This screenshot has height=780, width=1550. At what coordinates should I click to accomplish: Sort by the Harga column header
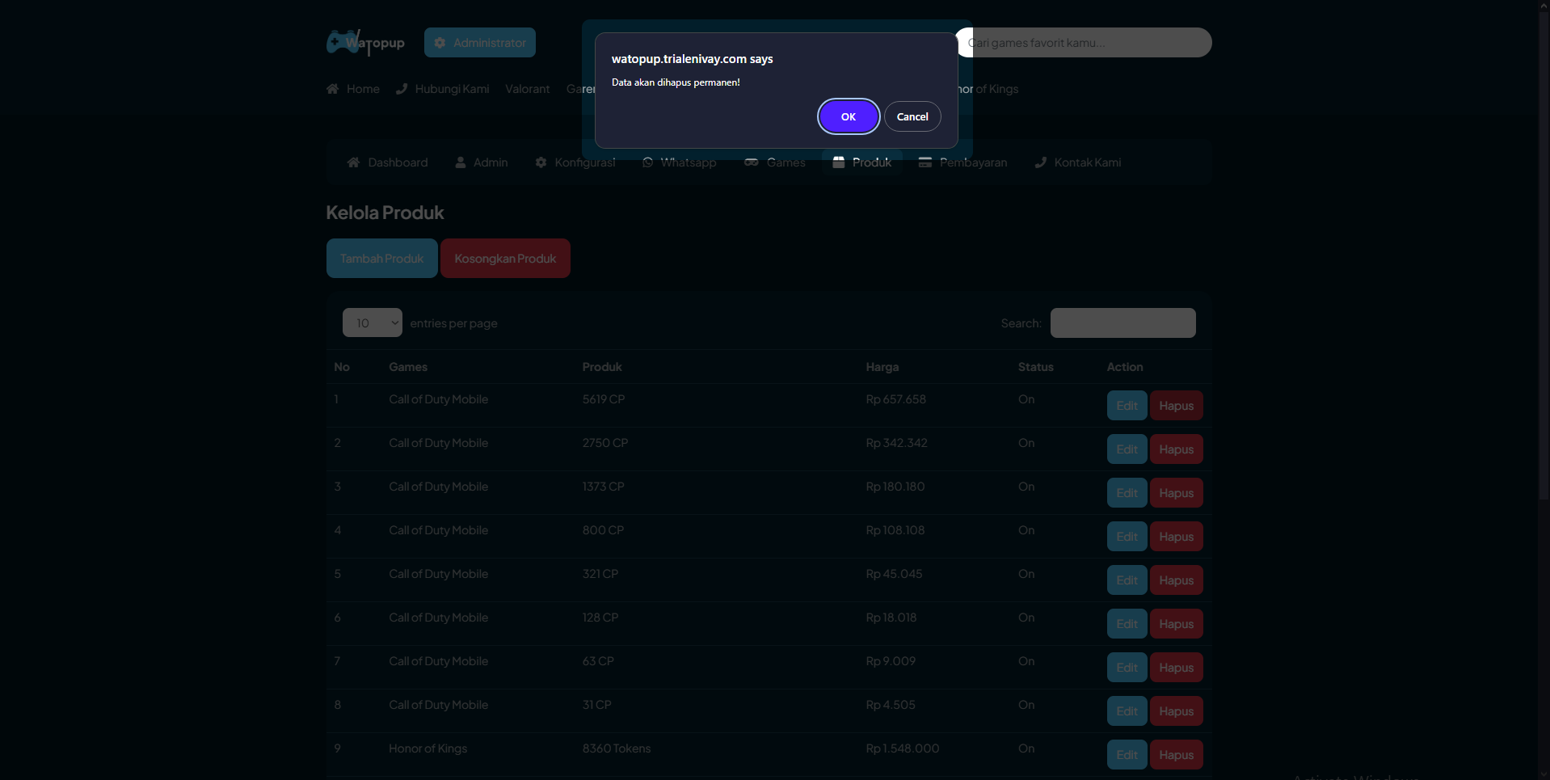click(x=882, y=367)
